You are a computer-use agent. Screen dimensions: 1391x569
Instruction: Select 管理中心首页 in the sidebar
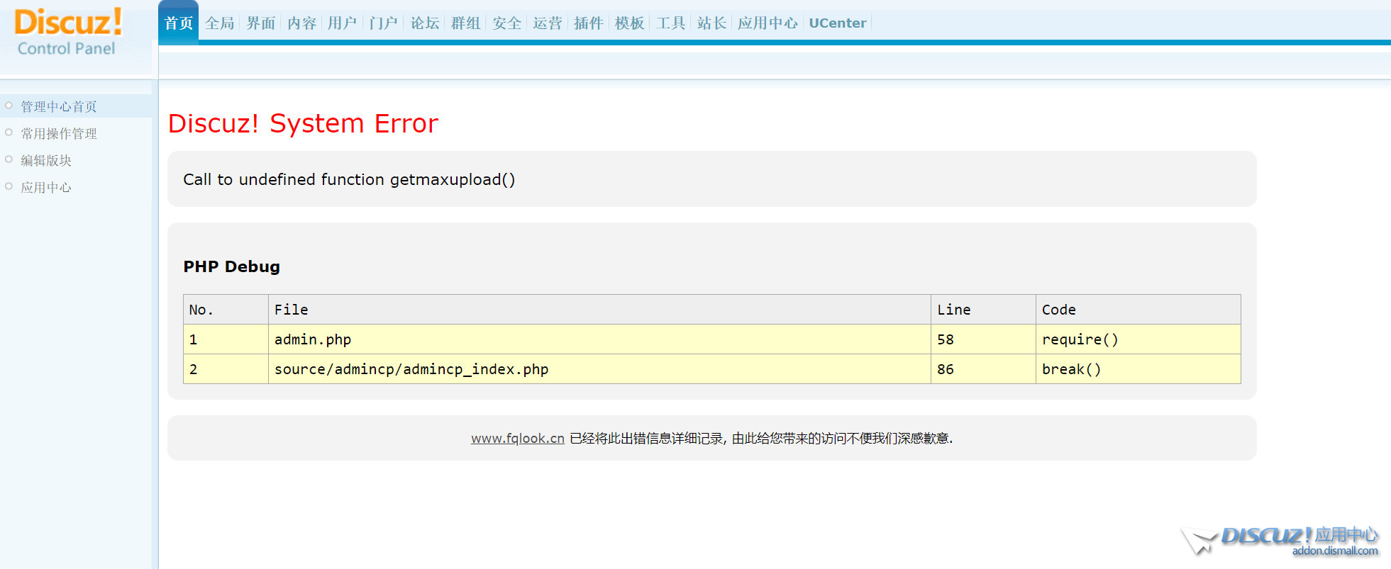[58, 106]
